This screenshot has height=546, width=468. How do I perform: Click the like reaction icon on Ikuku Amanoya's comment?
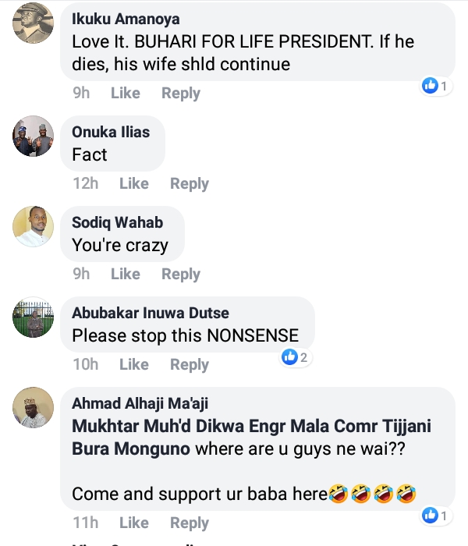[430, 86]
